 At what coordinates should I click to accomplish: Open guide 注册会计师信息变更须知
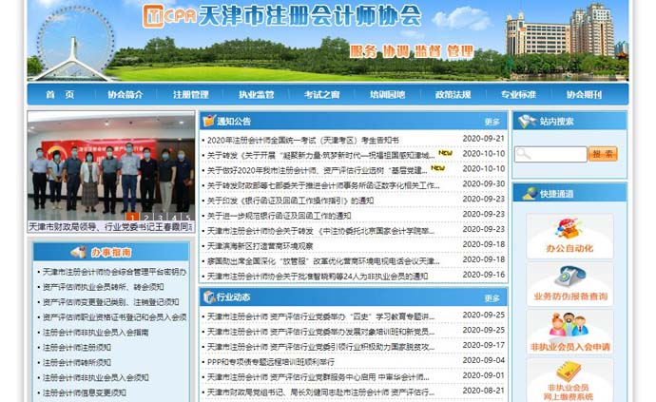pos(84,392)
